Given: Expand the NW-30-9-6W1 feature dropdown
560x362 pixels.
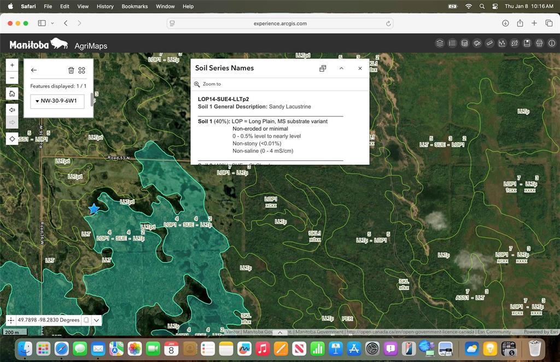Looking at the screenshot, I should pos(57,101).
